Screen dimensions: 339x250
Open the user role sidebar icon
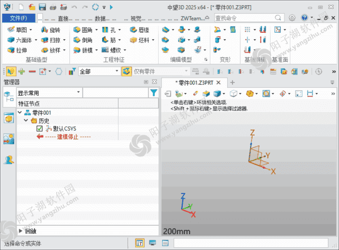[x=8, y=160]
